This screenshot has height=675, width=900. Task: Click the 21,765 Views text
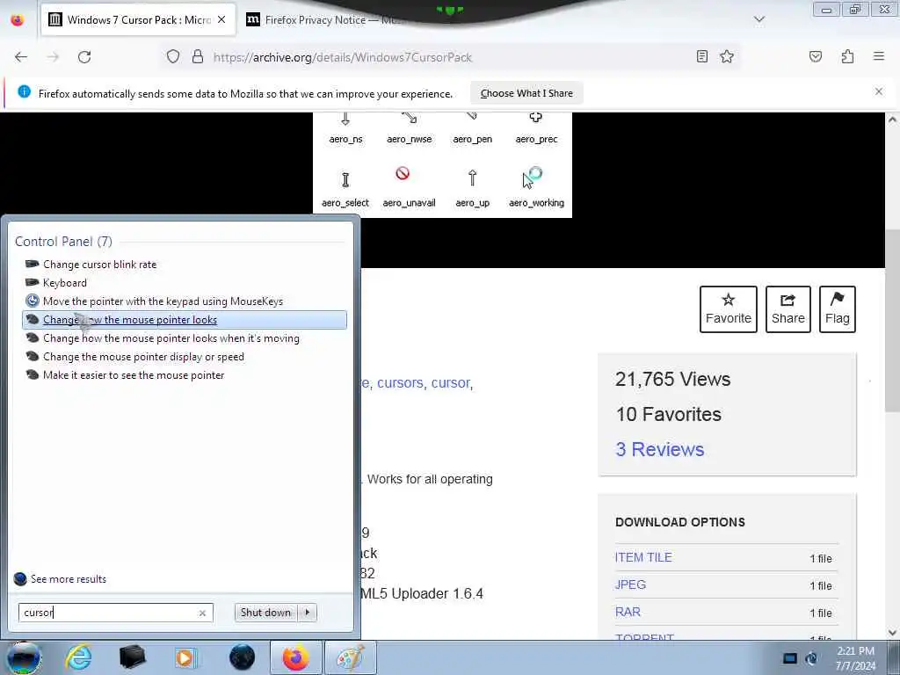point(672,379)
